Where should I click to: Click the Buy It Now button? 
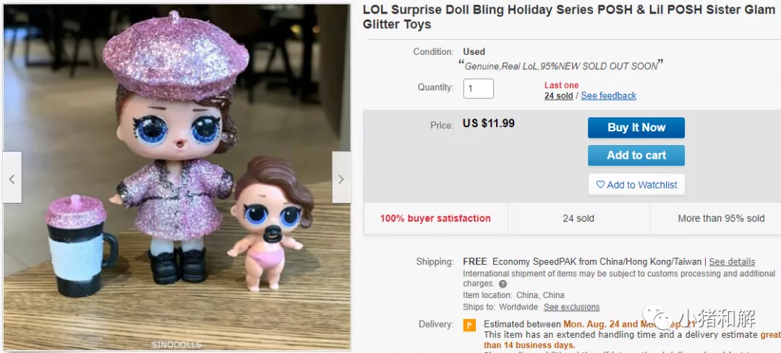636,128
